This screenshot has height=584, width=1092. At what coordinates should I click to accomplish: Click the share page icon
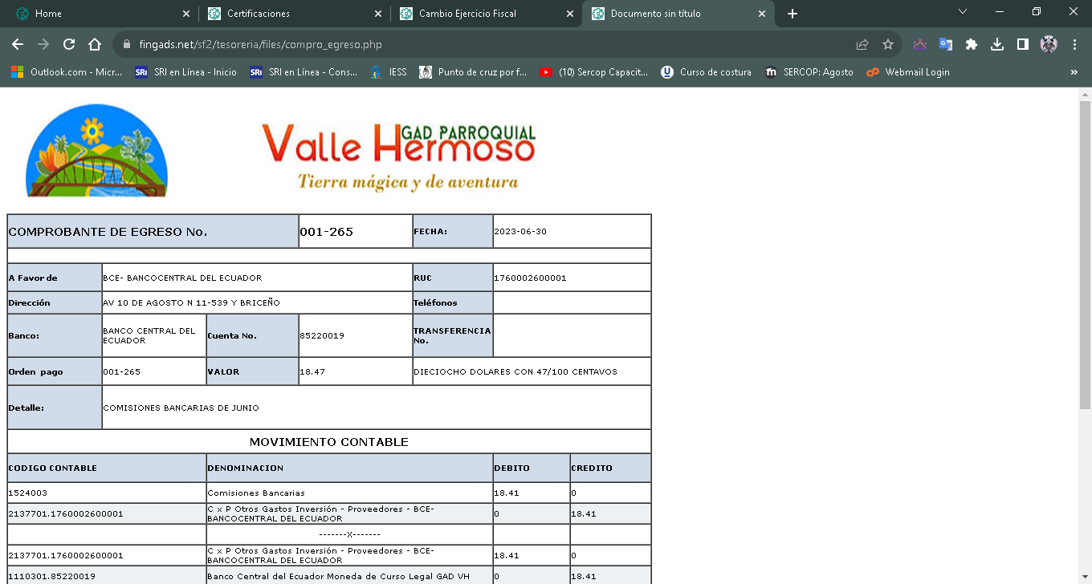point(862,45)
